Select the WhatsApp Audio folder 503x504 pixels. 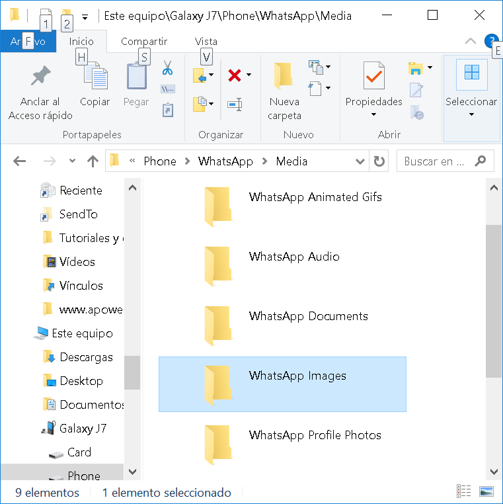(x=283, y=265)
